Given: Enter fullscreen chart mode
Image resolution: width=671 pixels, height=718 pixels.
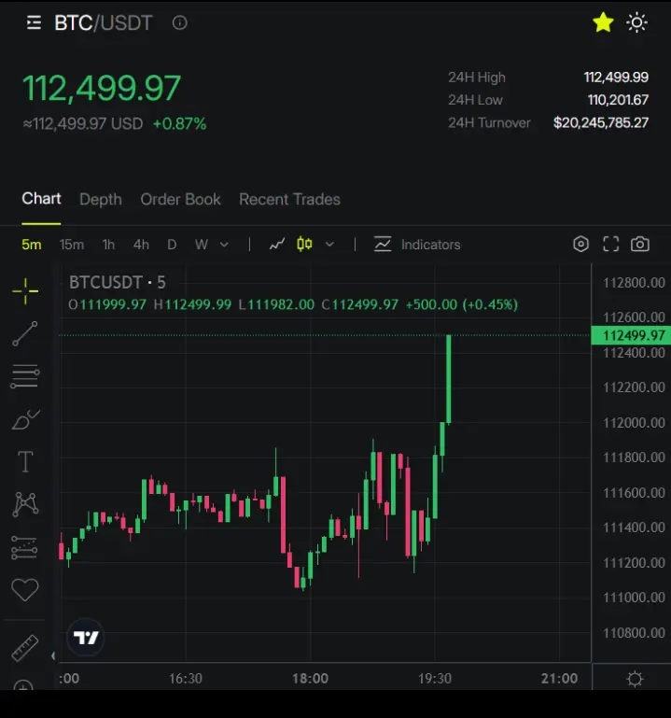Looking at the screenshot, I should [610, 244].
